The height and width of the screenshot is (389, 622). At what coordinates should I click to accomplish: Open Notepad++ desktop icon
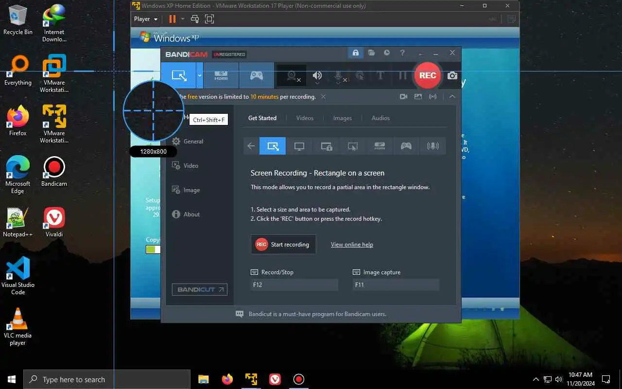[18, 222]
